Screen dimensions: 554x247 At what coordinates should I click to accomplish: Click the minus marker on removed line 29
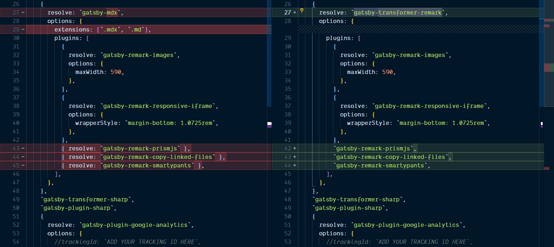pyautogui.click(x=23, y=30)
